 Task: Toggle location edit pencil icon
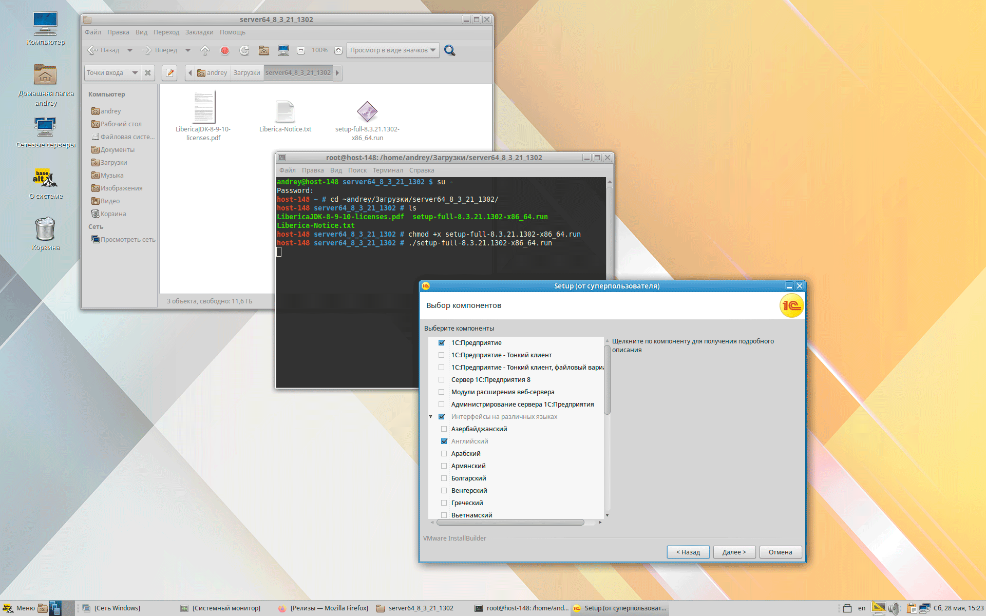point(169,73)
